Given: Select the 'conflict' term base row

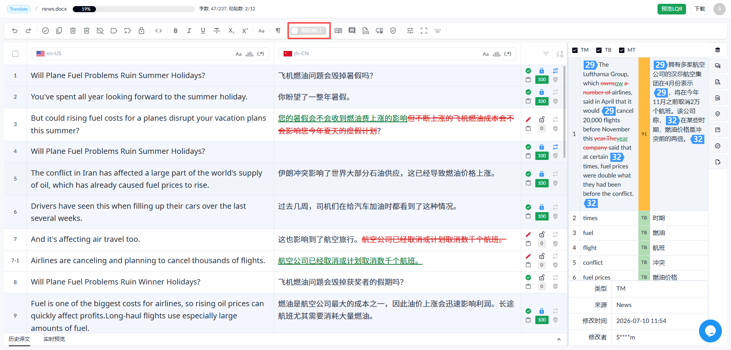Looking at the screenshot, I should [x=638, y=262].
